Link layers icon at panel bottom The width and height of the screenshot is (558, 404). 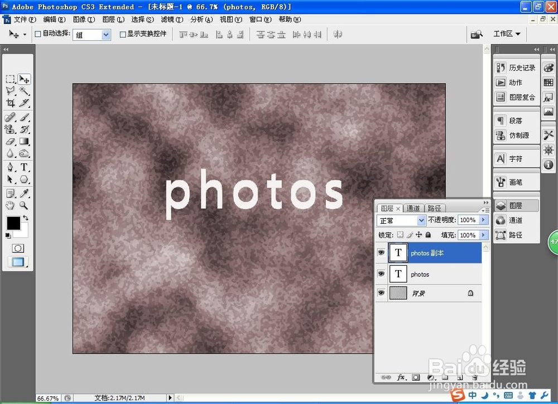click(x=386, y=377)
